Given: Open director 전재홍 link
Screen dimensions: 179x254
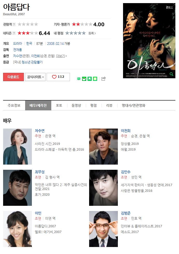Looking at the screenshot, I should click(17, 50).
